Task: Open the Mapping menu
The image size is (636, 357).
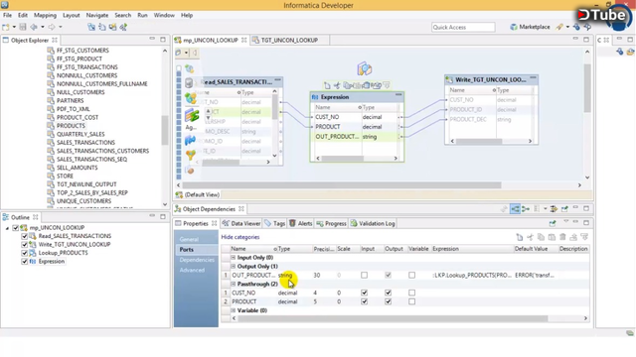Action: (x=45, y=16)
